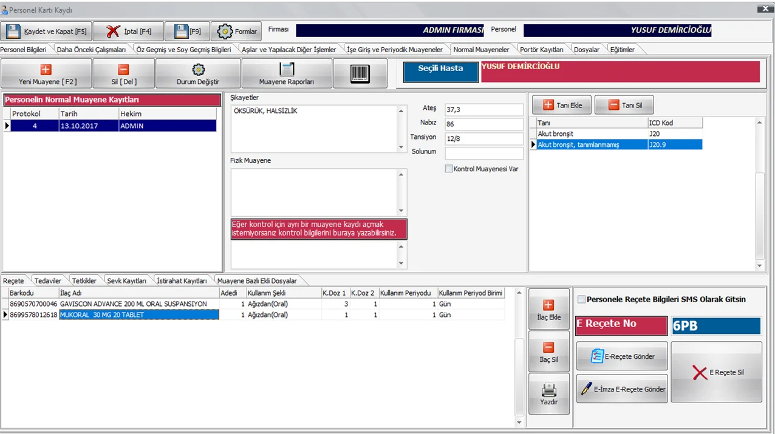Remove the medicine with İlaç Sil
775x434 pixels.
(549, 351)
